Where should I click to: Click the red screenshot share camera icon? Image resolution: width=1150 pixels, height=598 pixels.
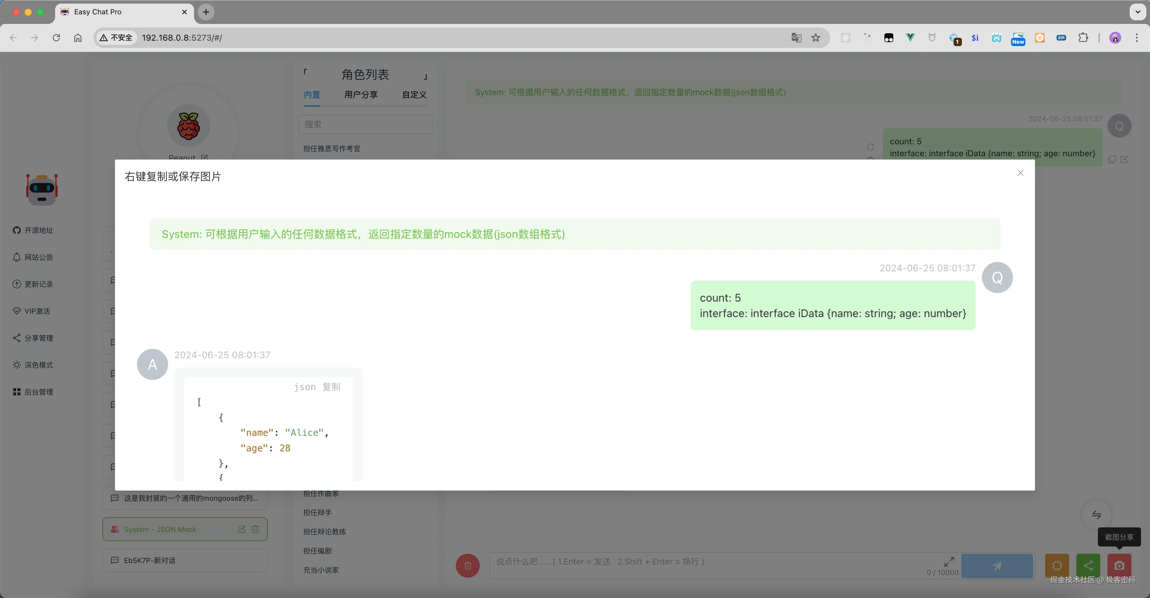click(1119, 565)
